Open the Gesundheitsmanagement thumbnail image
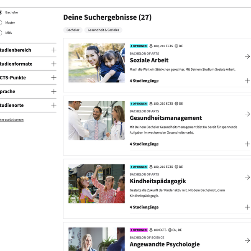251x251 pixels. (97, 120)
